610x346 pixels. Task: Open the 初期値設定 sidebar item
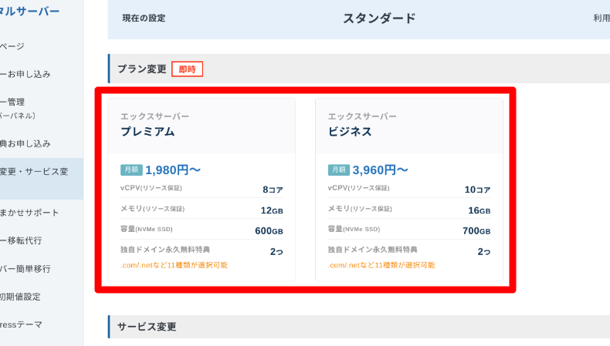20,297
